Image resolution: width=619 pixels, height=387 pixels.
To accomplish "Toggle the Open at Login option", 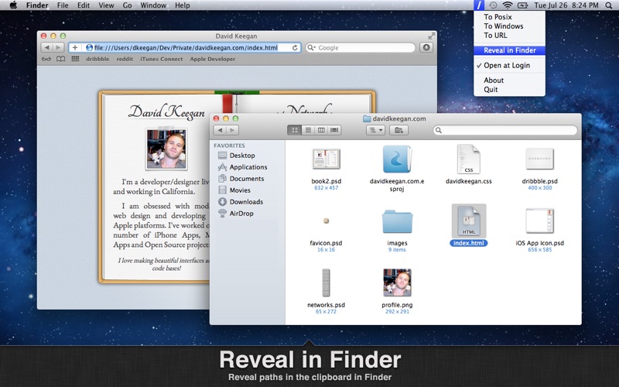I will click(508, 66).
